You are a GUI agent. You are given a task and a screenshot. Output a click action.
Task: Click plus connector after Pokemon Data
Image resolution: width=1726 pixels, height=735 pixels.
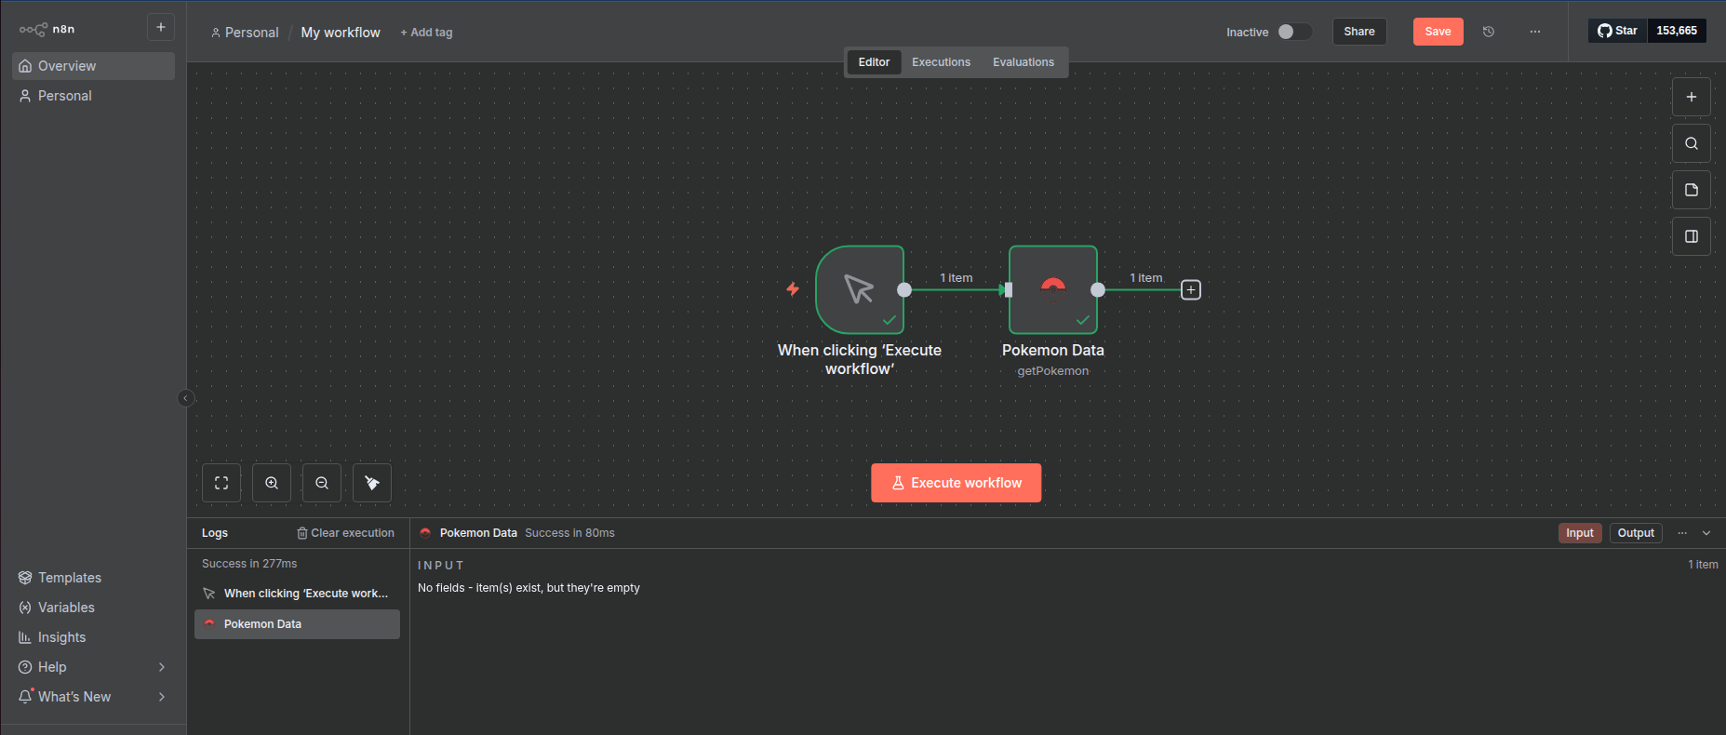point(1191,290)
